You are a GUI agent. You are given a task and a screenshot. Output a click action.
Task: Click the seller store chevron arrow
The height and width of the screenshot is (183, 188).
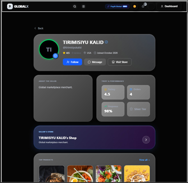pyautogui.click(x=146, y=140)
